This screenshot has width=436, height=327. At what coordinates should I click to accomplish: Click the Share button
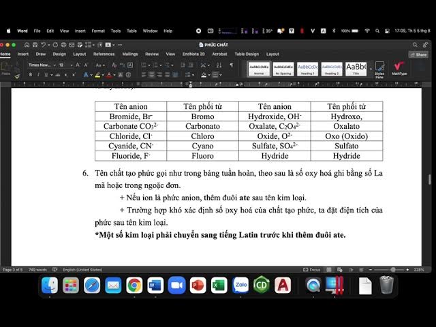click(418, 54)
